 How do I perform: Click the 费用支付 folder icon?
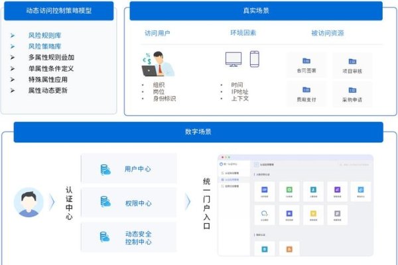[306, 90]
